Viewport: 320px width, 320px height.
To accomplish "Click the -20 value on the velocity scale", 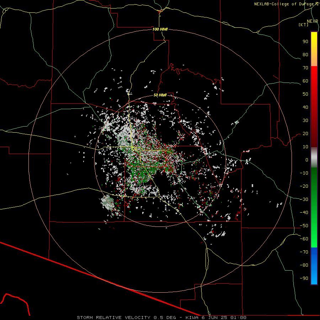I will tap(304, 186).
